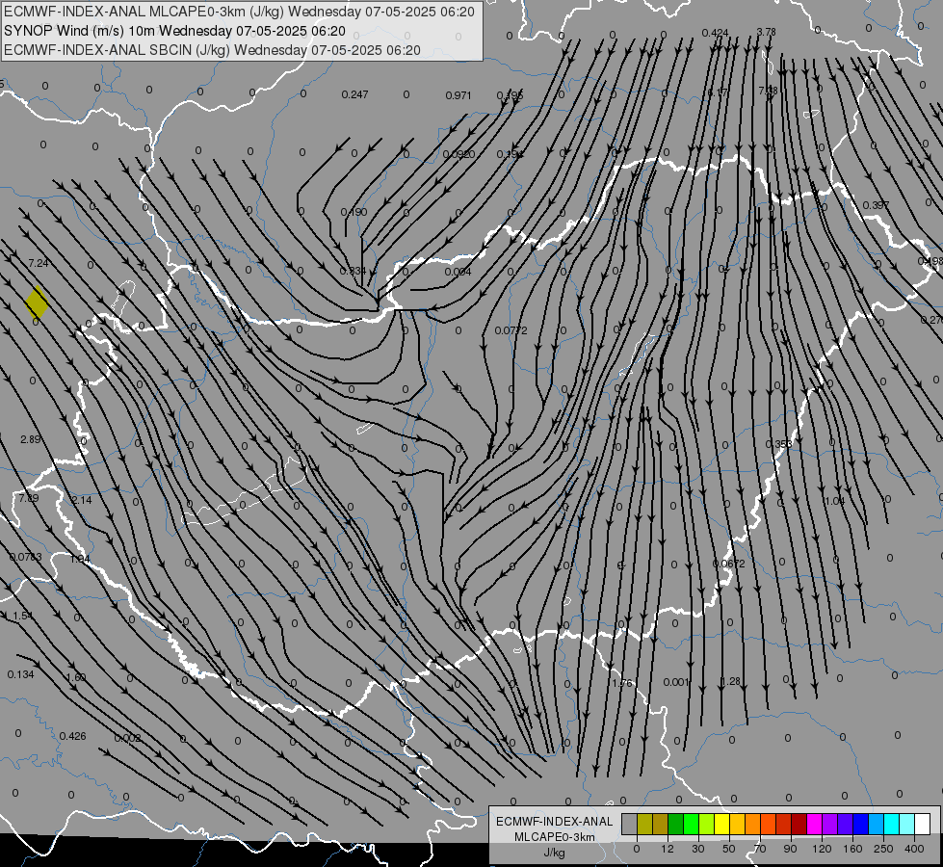The width and height of the screenshot is (943, 867).
Task: Pick the gray swatch in the legend
Action: pyautogui.click(x=630, y=825)
